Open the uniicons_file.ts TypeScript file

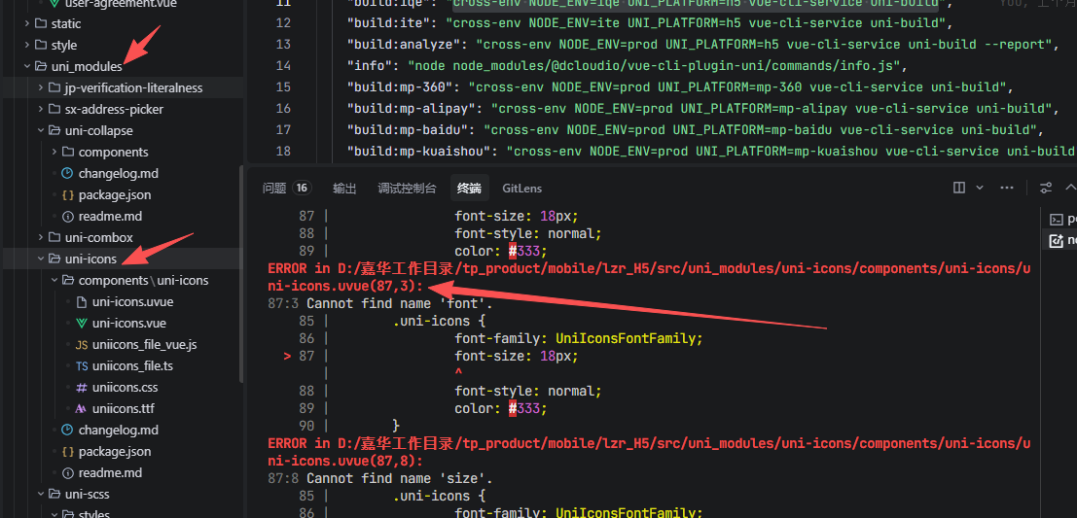pyautogui.click(x=132, y=365)
